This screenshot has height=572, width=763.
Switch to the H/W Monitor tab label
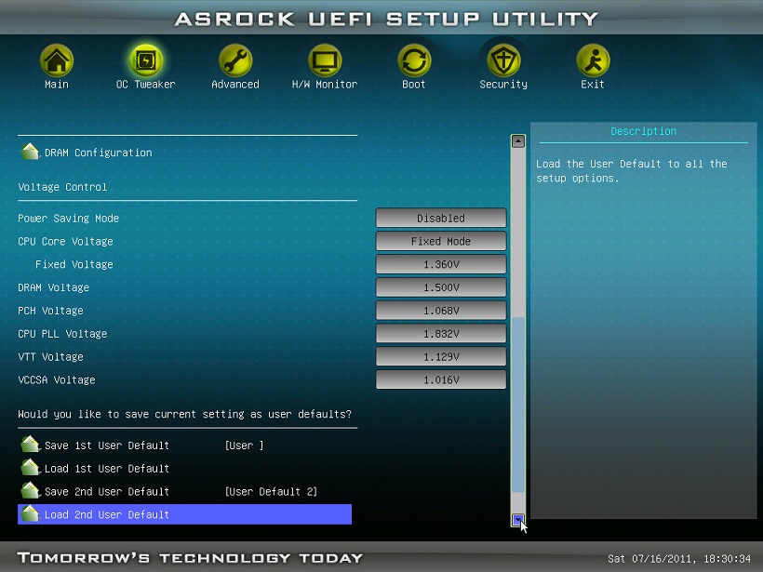(x=325, y=84)
